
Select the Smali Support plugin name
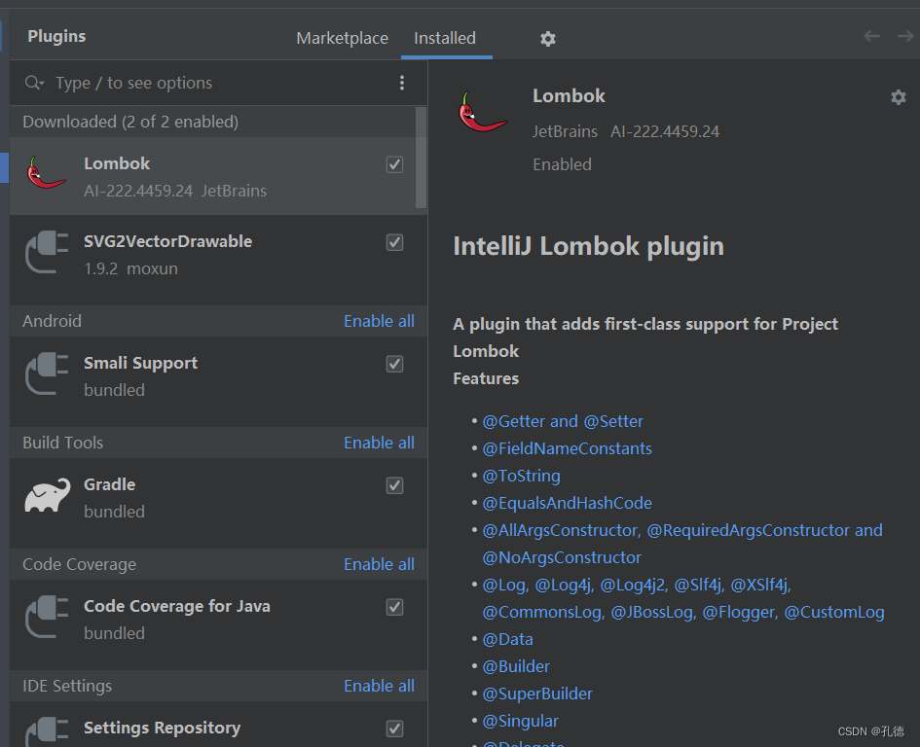coord(141,364)
